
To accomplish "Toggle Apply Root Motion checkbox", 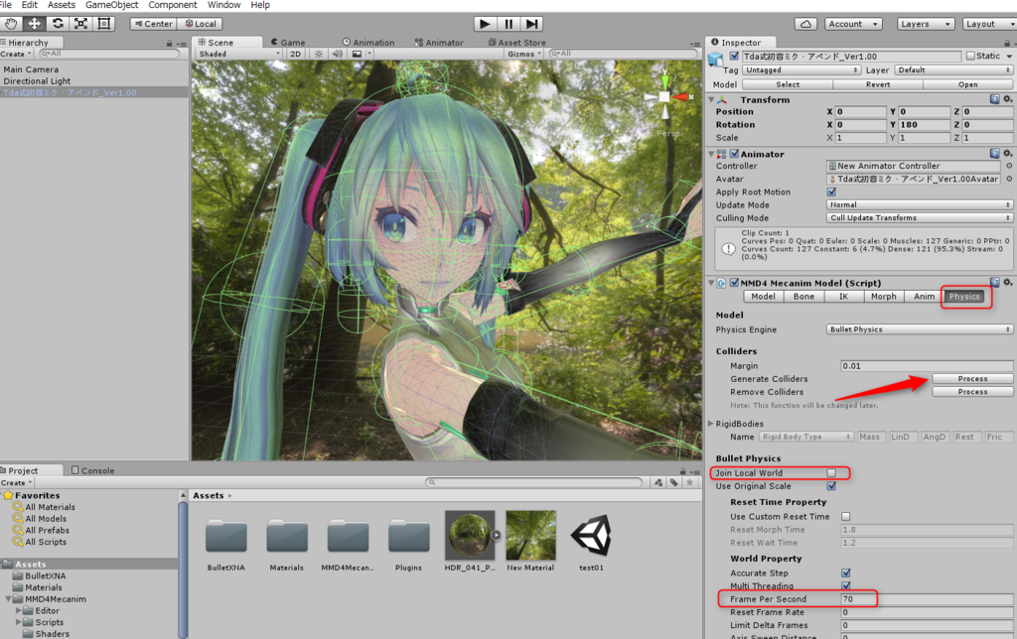I will click(x=831, y=192).
